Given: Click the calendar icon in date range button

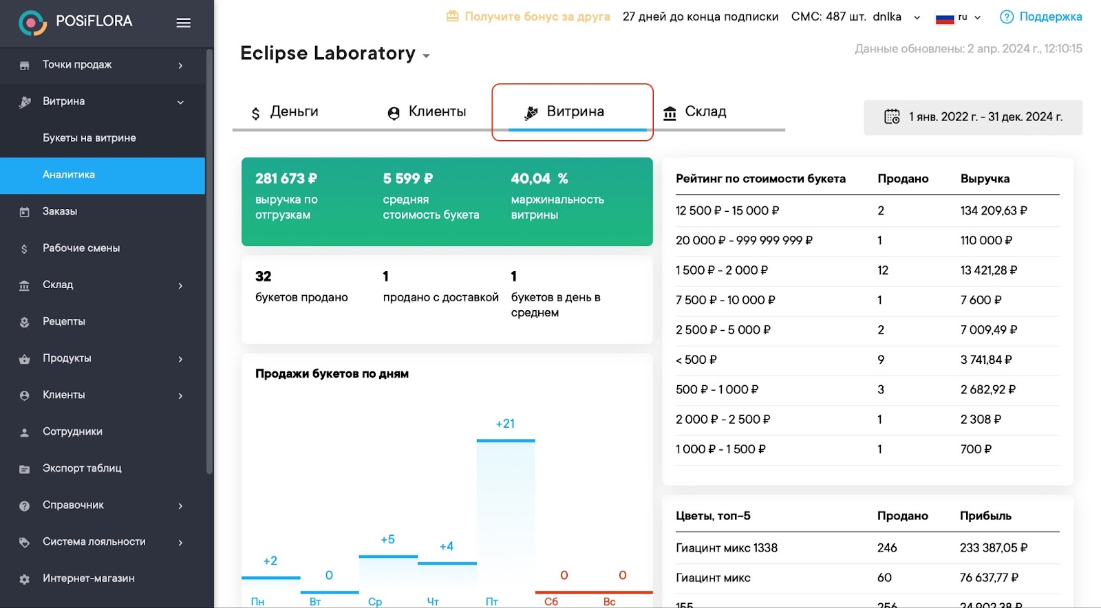Looking at the screenshot, I should pyautogui.click(x=892, y=117).
